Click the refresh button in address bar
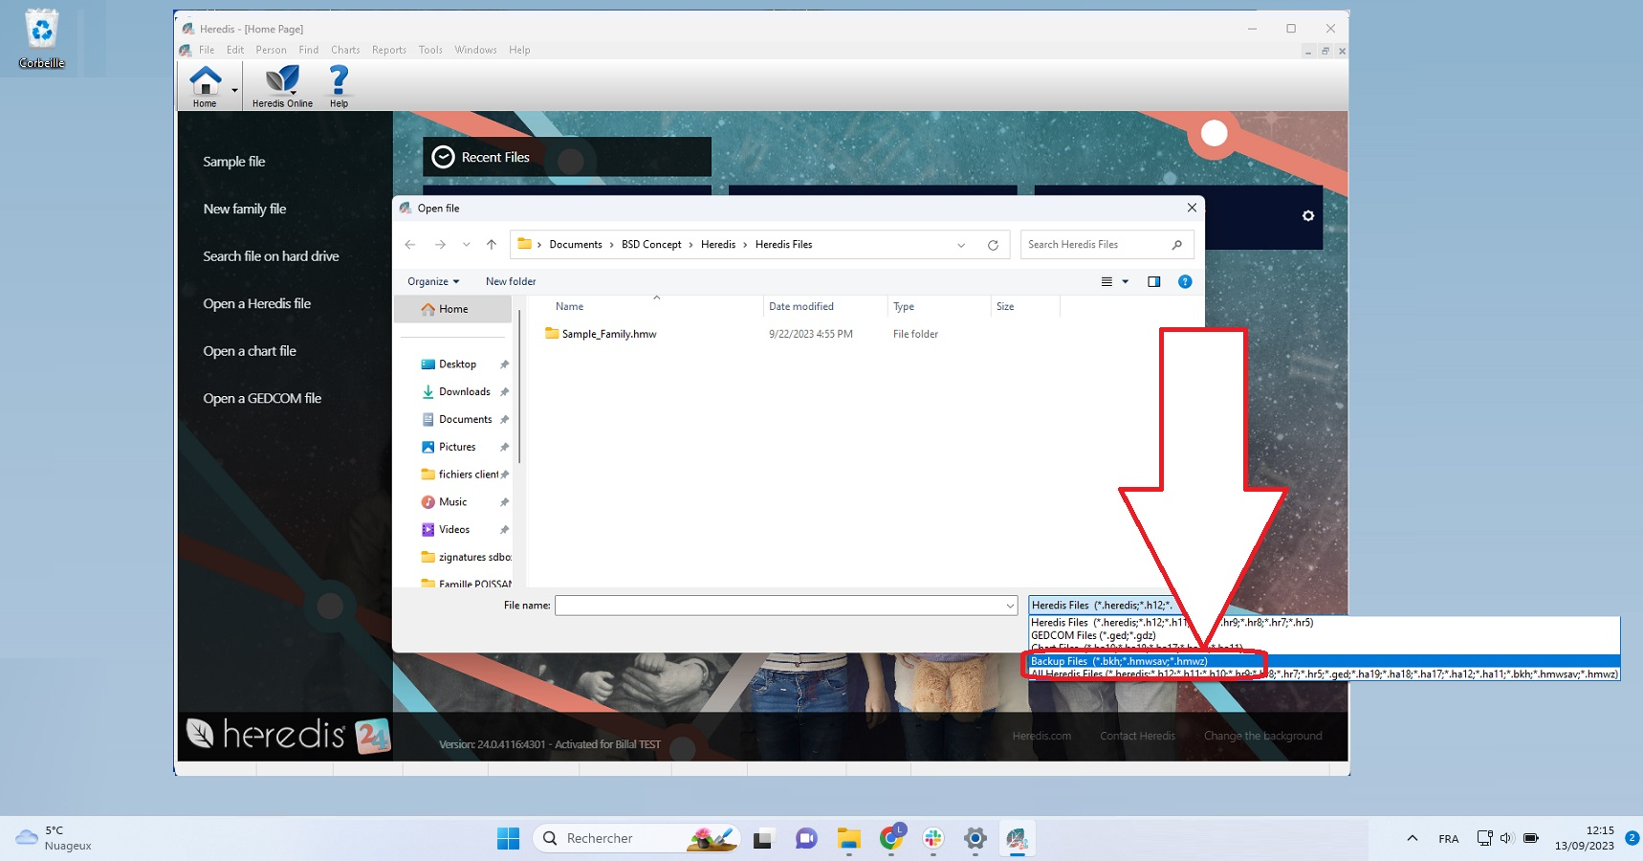 tap(993, 245)
